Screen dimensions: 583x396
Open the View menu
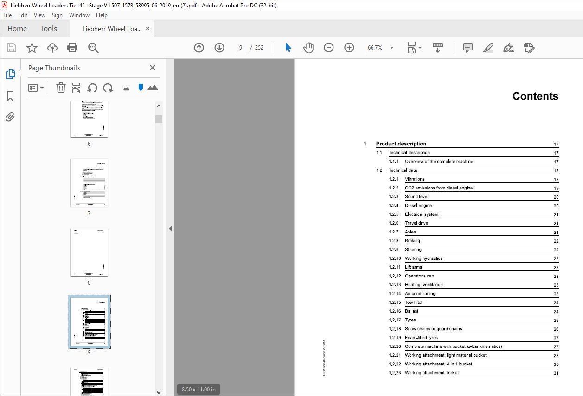coord(40,15)
